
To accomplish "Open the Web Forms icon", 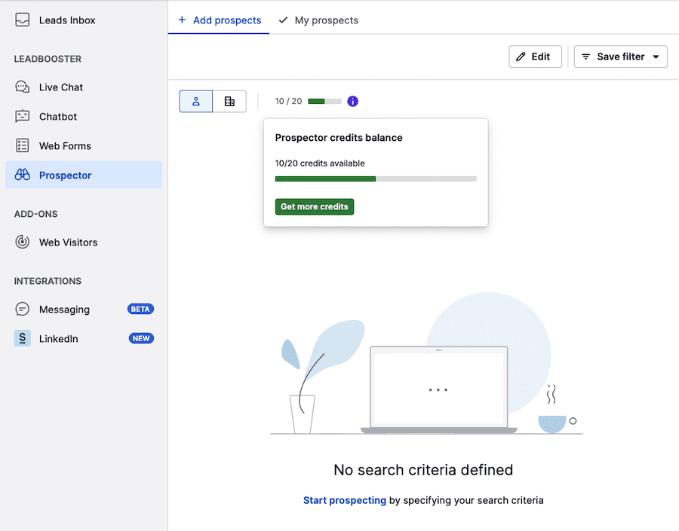I will tap(23, 146).
